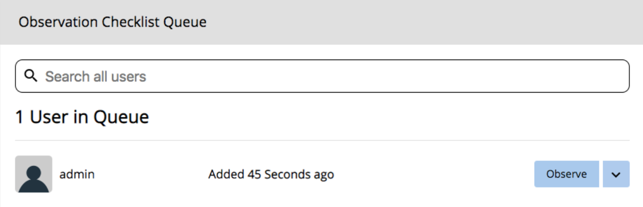Show additional Observe options via down arrow
Viewport: 643px width, 207px height.
click(616, 174)
